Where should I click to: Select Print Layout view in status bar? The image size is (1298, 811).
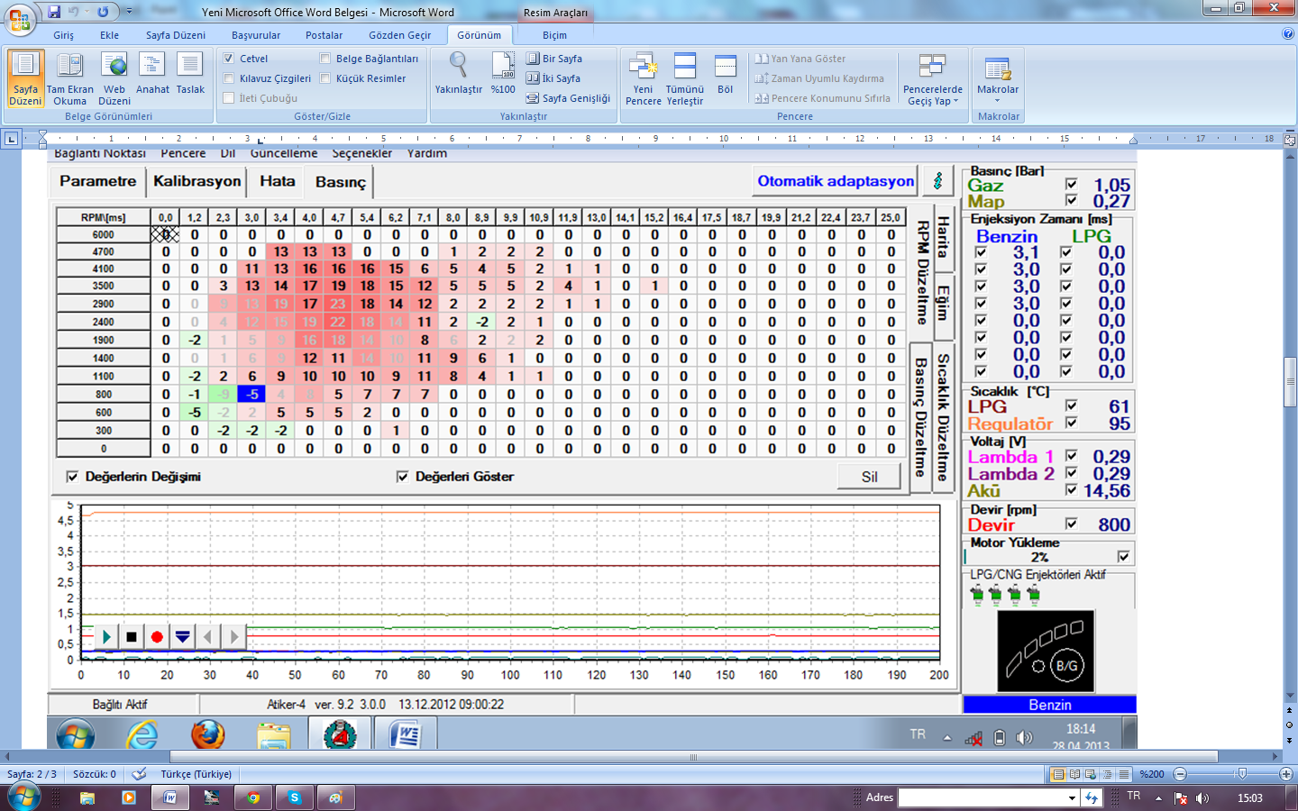1058,774
